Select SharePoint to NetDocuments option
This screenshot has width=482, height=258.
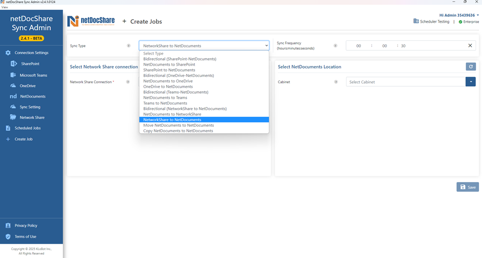click(x=204, y=70)
